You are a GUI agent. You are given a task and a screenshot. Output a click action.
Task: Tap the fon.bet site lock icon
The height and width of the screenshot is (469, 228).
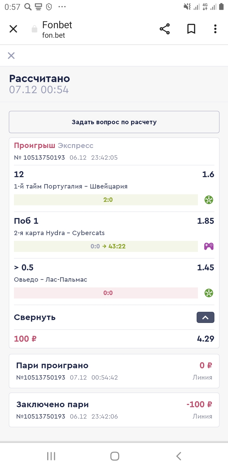[35, 29]
